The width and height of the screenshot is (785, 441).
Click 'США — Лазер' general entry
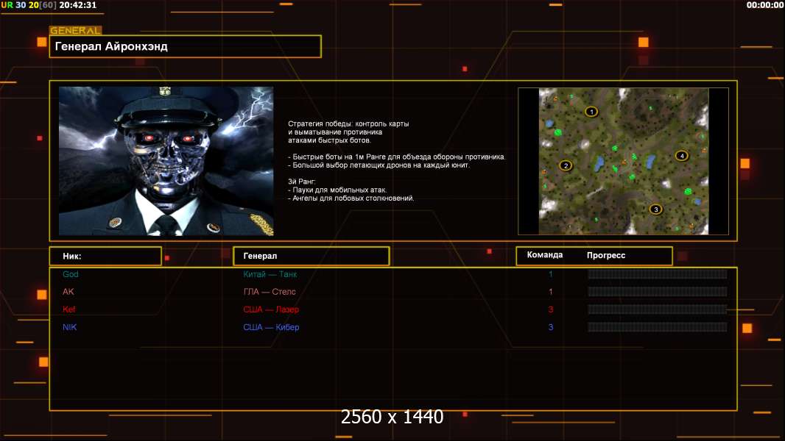click(271, 309)
